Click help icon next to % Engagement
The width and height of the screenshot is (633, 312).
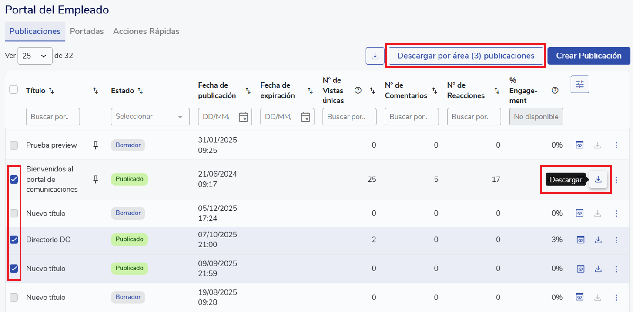pyautogui.click(x=555, y=91)
